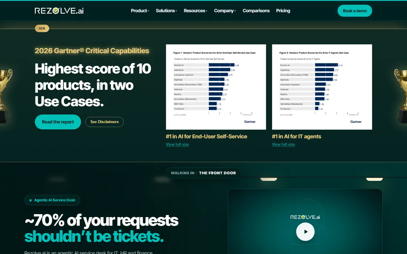
Task: Click the NEW badge
Action: pyautogui.click(x=42, y=28)
